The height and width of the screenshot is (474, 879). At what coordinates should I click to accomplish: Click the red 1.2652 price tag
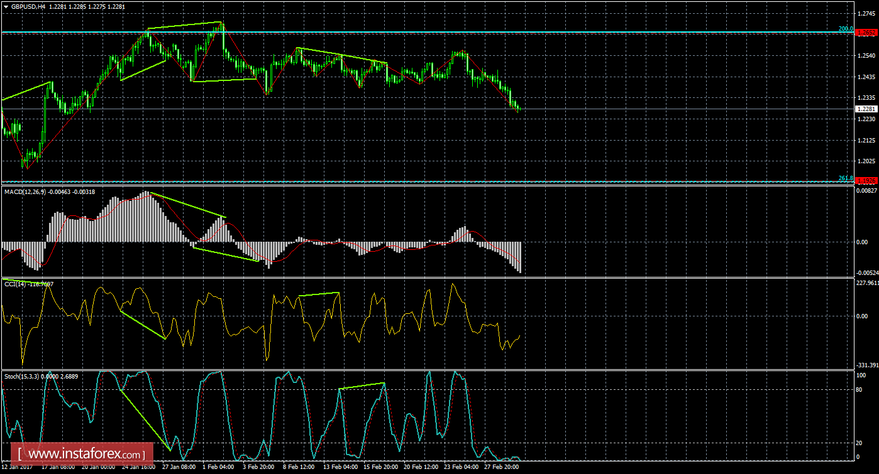[x=866, y=32]
